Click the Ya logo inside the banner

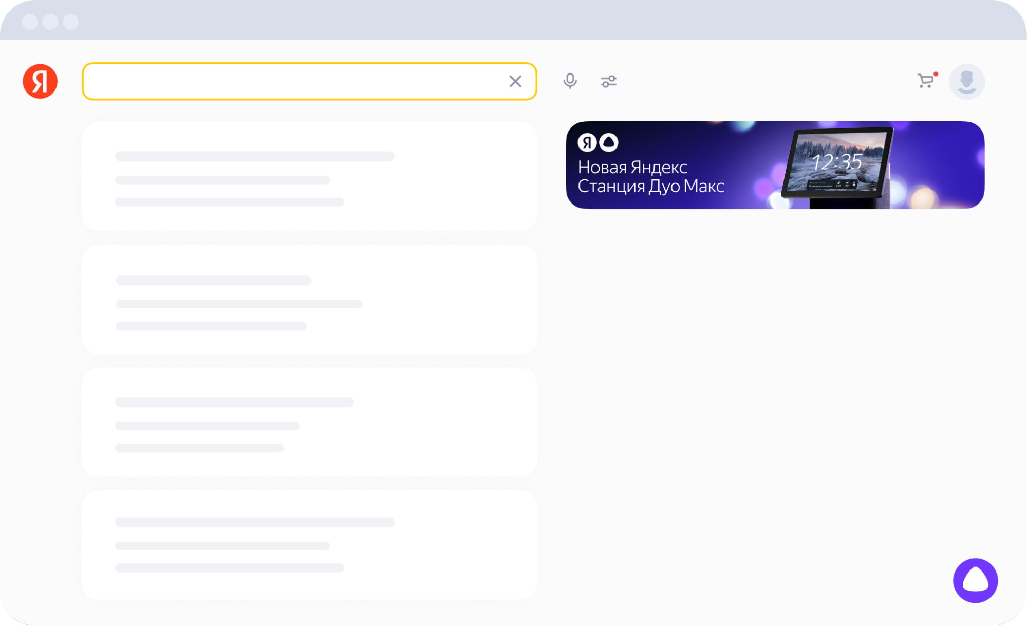pyautogui.click(x=587, y=142)
